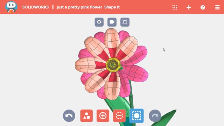
Task: Open the apps grid menu
Action: (175, 7)
